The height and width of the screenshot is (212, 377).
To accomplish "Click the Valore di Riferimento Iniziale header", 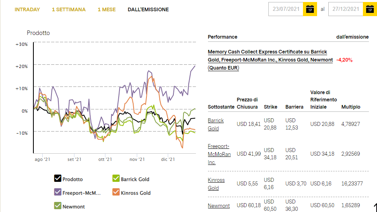I will tap(323, 100).
